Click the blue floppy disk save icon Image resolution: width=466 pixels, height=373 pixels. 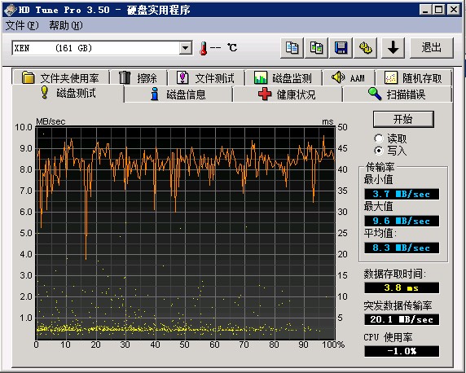341,47
